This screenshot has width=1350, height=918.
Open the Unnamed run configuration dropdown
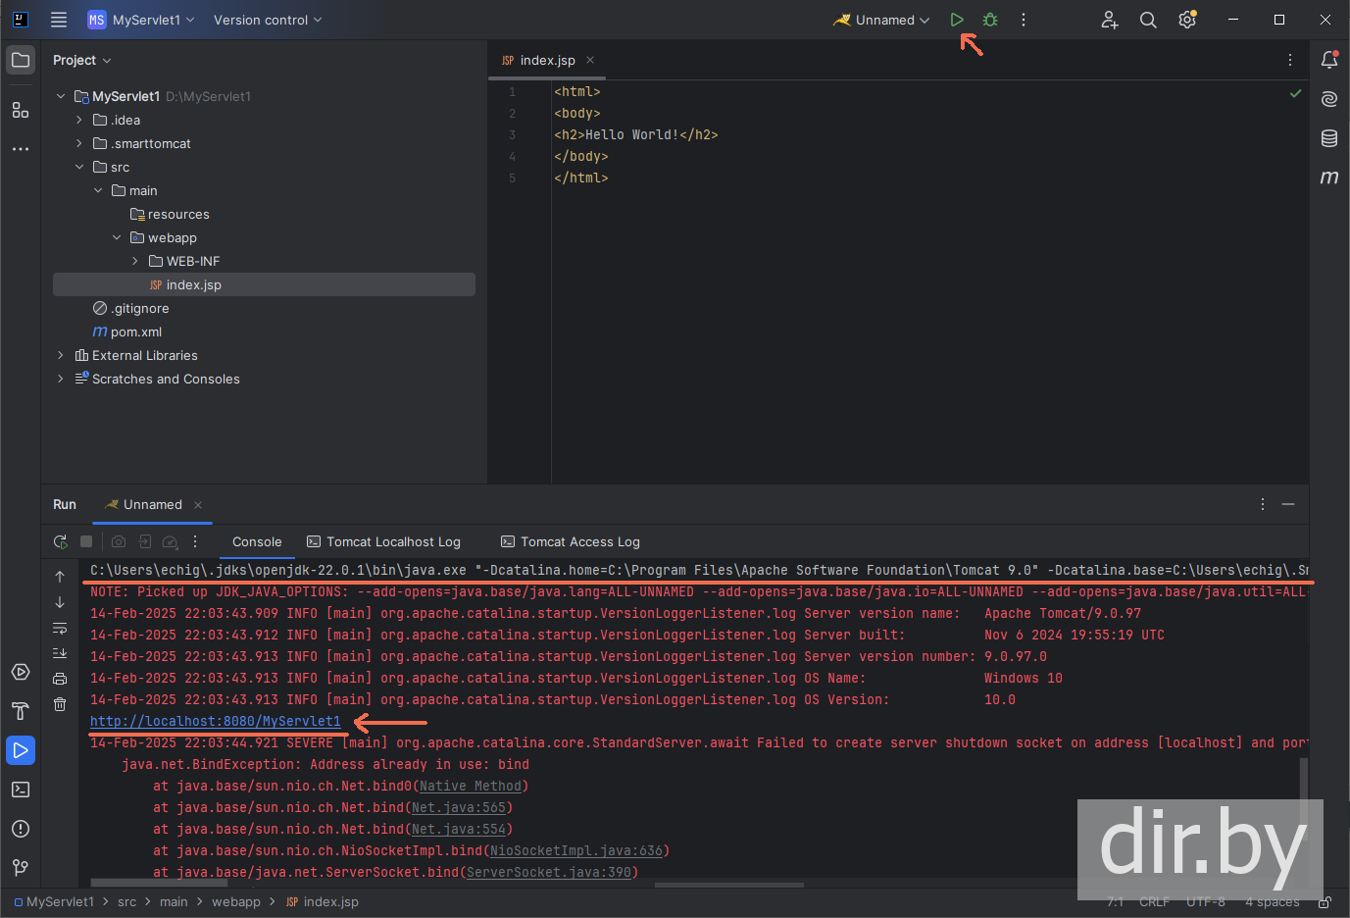[x=882, y=20]
